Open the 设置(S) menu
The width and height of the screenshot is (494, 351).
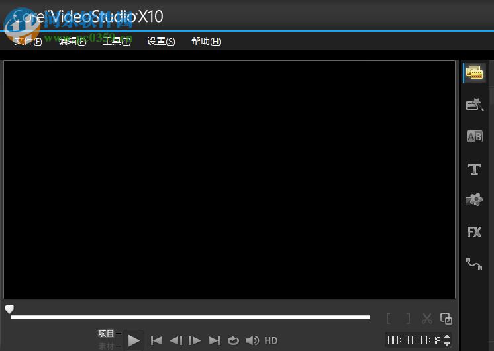tap(161, 41)
